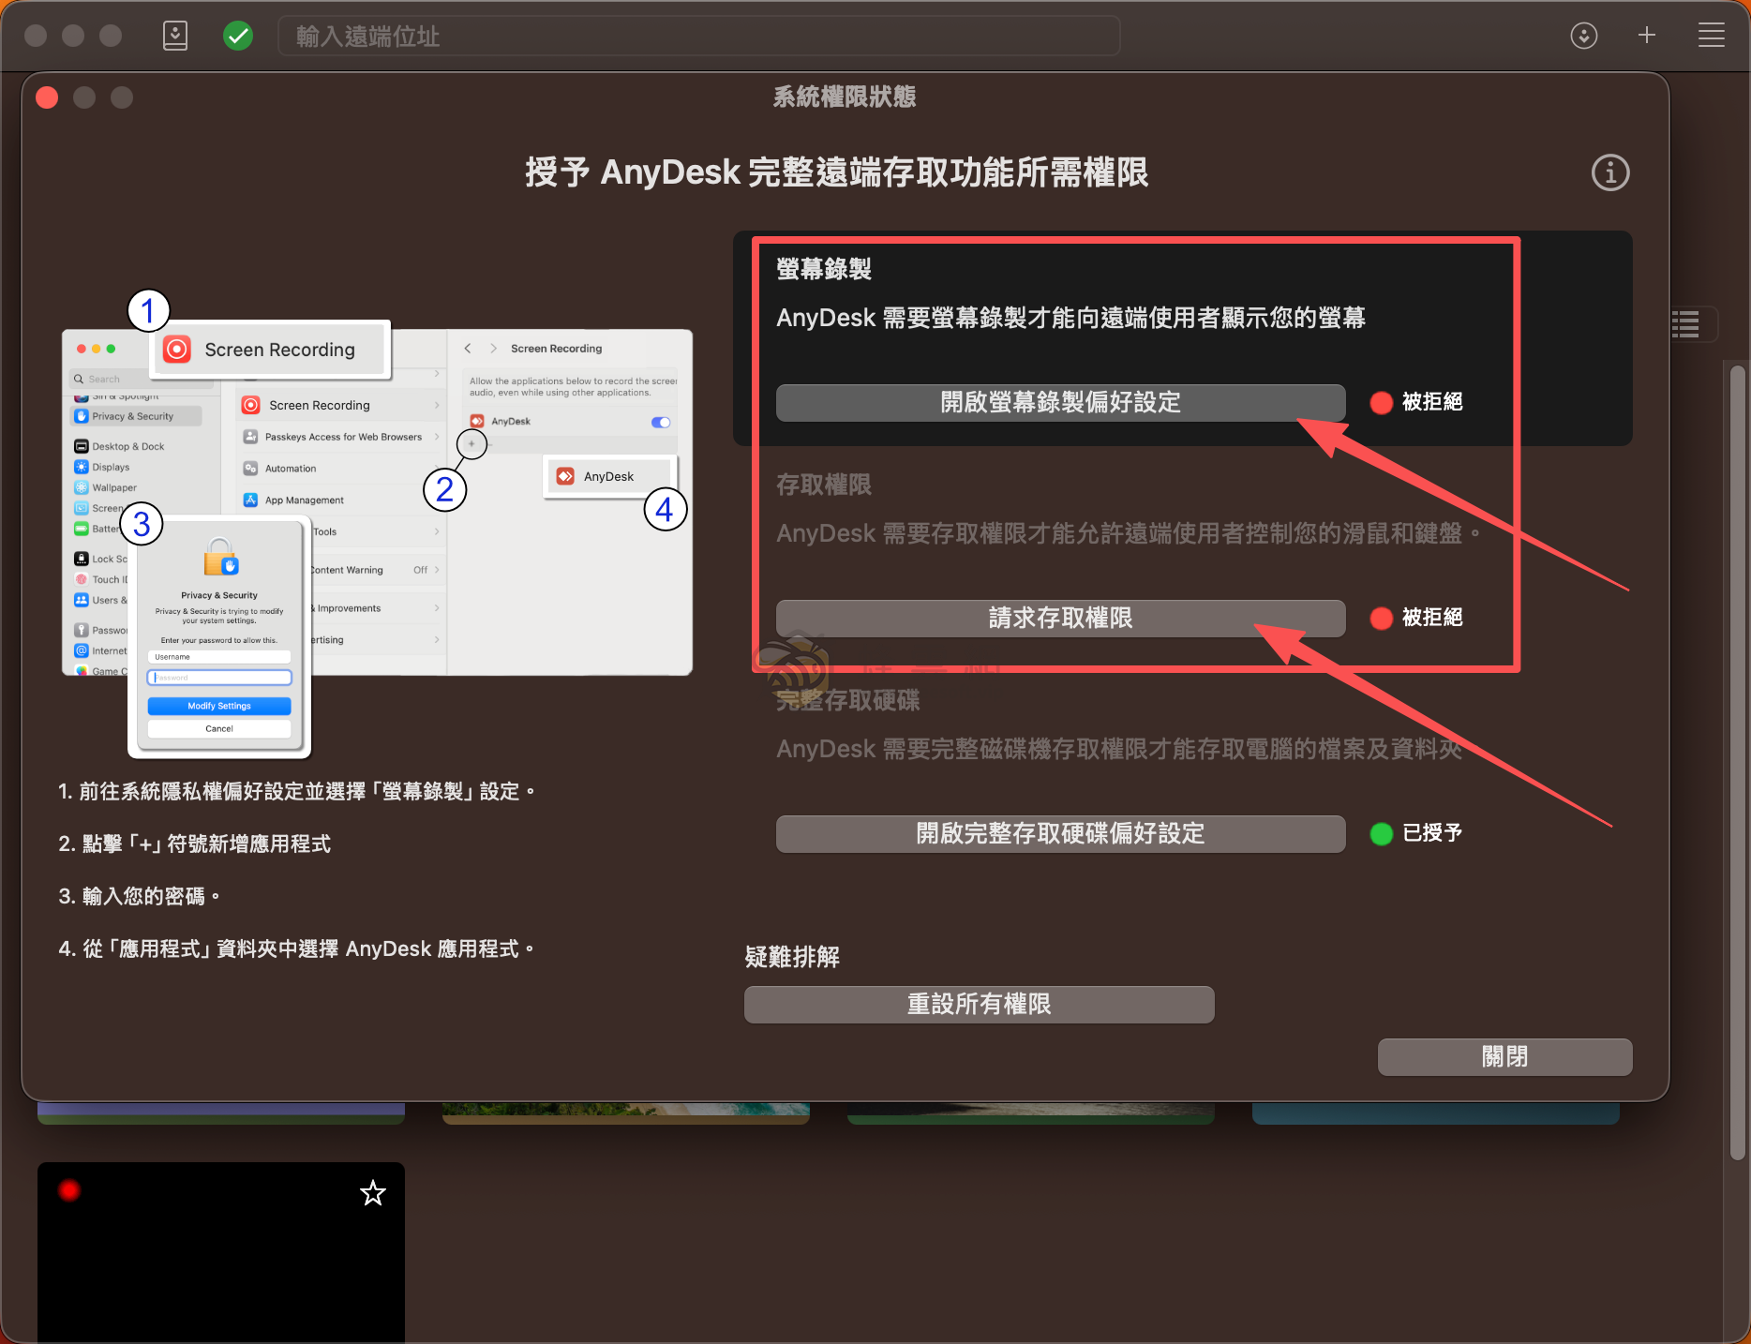Click the star favorite icon on black thumbnail
1751x1344 pixels.
(373, 1193)
